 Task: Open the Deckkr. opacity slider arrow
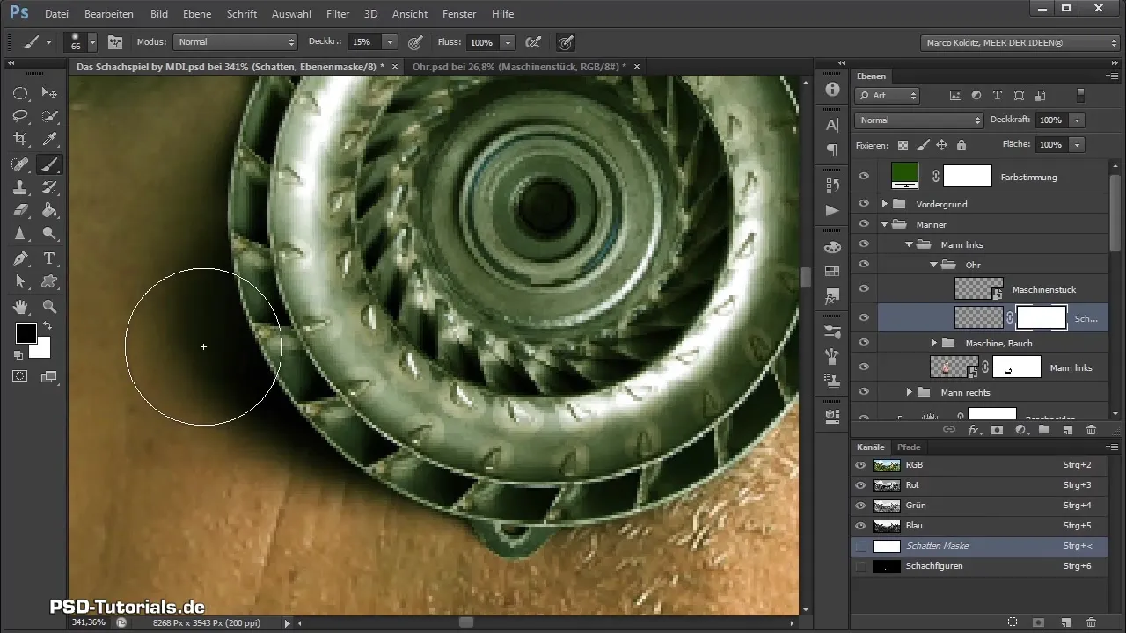point(390,42)
